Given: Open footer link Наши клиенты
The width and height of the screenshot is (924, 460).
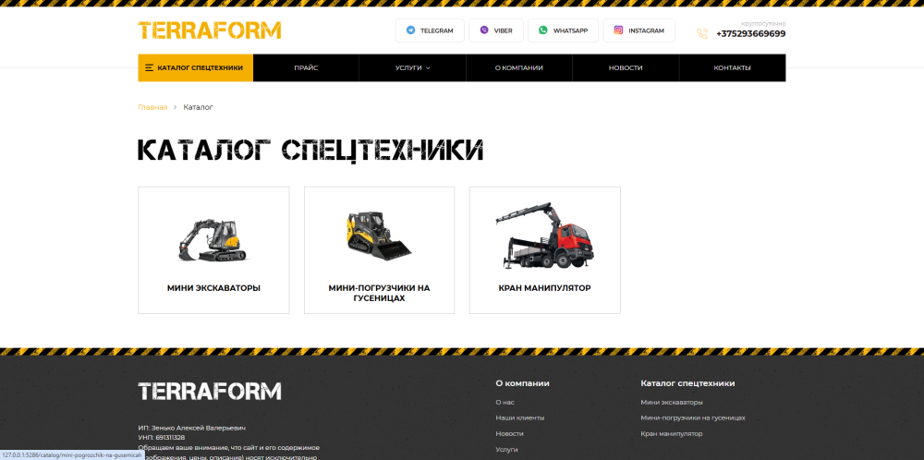Looking at the screenshot, I should click(519, 418).
